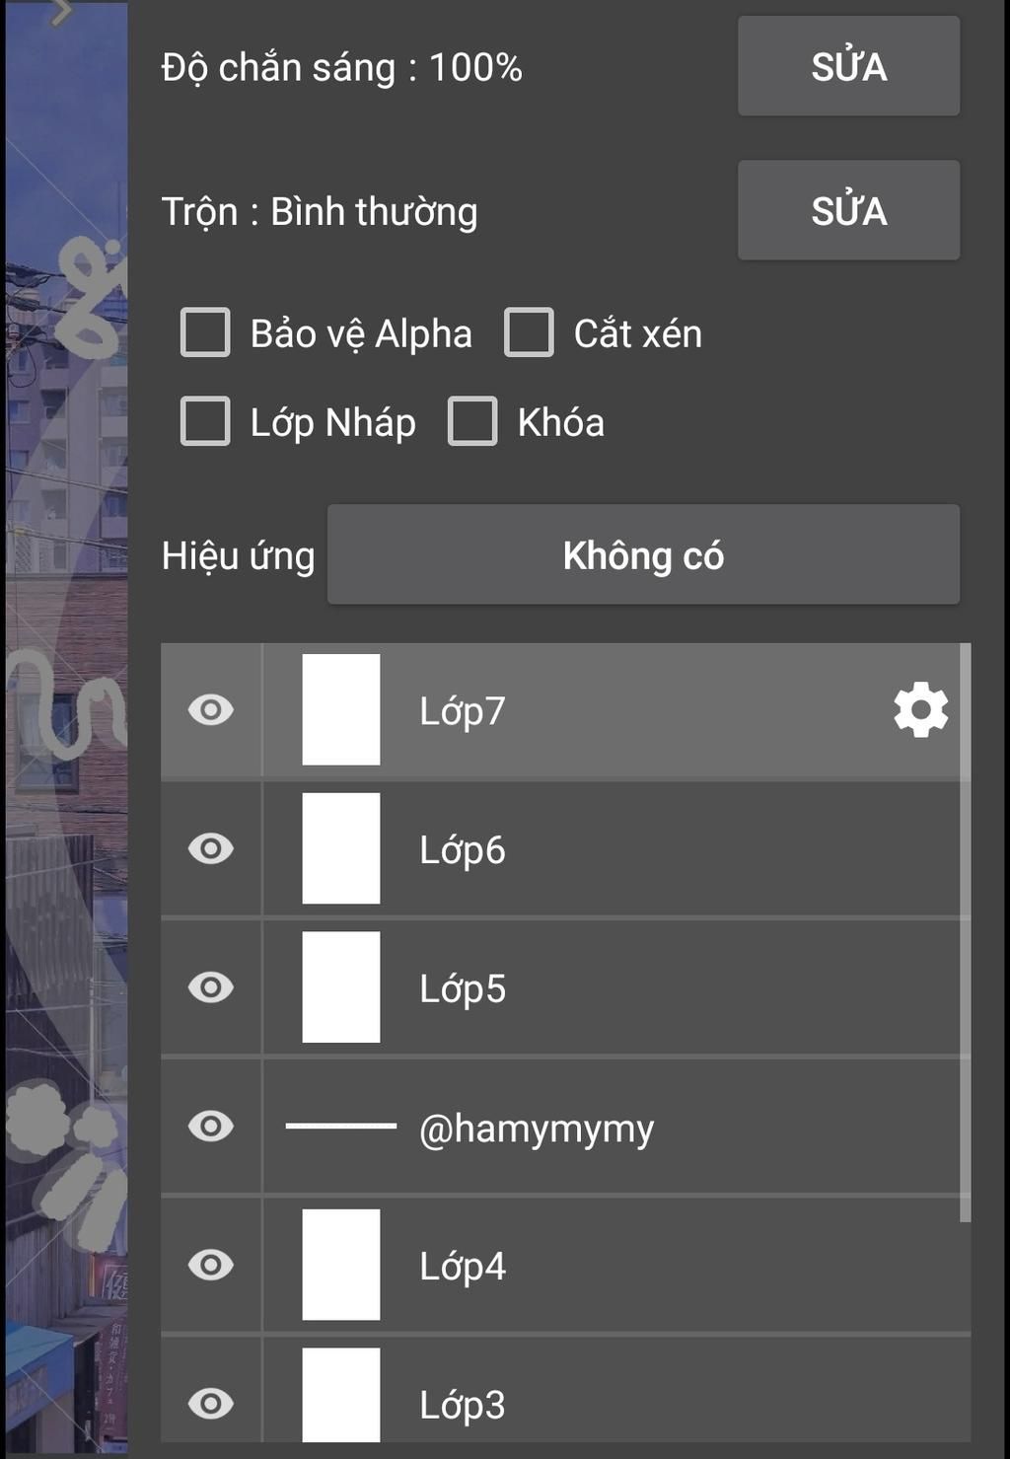Toggle eye icon for @hamymymy layer
Viewport: 1010px width, 1459px height.
tap(211, 1126)
